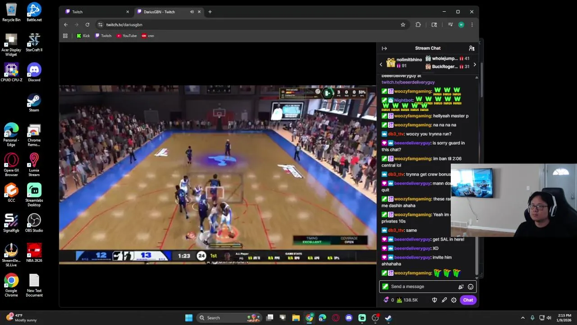Image resolution: width=577 pixels, height=325 pixels.
Task: Click the stream video player
Action: point(218,174)
